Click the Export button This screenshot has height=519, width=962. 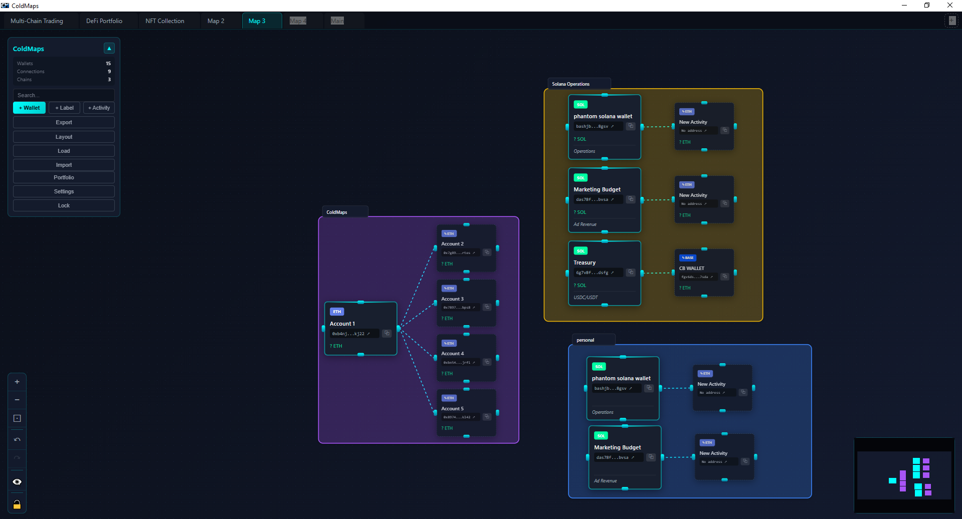click(x=64, y=122)
